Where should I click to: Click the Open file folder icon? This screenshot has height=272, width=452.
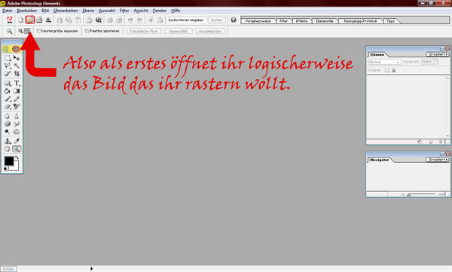point(30,20)
